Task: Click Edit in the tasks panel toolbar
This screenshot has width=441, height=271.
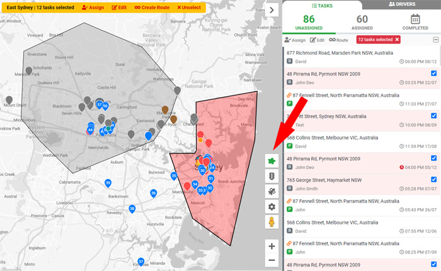Action: click(x=317, y=40)
